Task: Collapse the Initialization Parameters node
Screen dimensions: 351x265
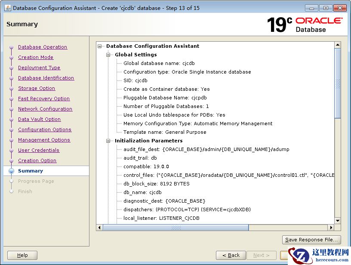Action: coord(108,141)
